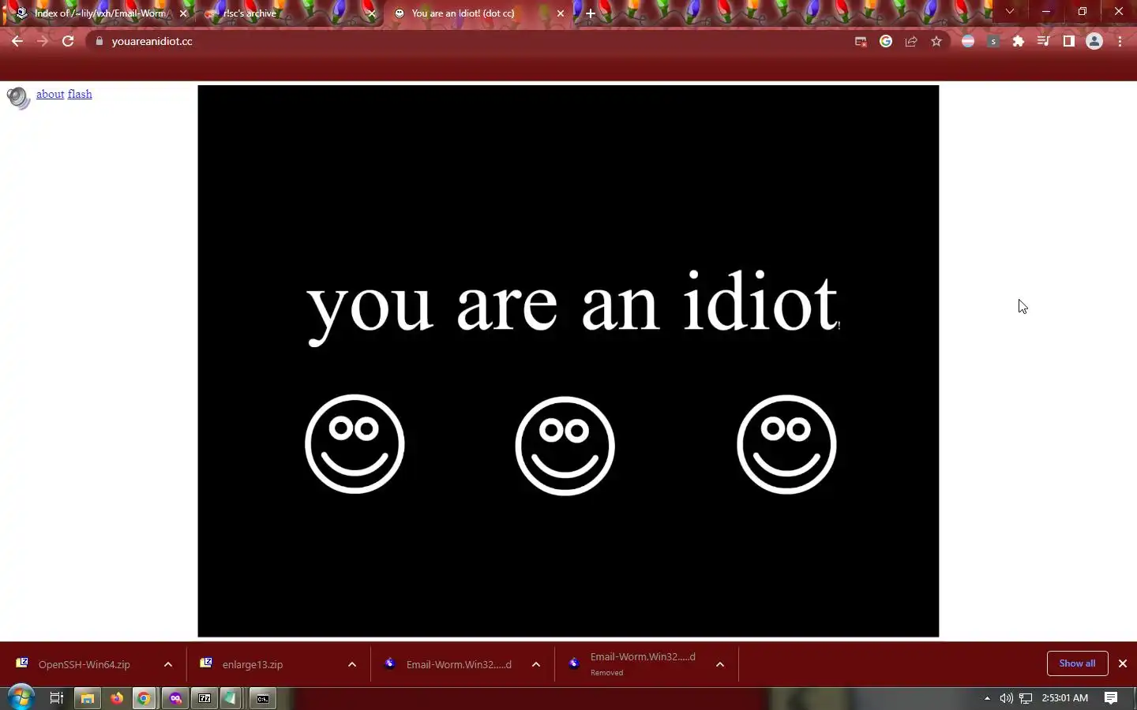Click the Google icon in address bar
This screenshot has width=1137, height=710.
point(886,41)
